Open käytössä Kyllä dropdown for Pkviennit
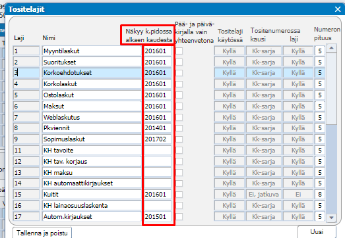The image size is (345, 238). [x=229, y=128]
